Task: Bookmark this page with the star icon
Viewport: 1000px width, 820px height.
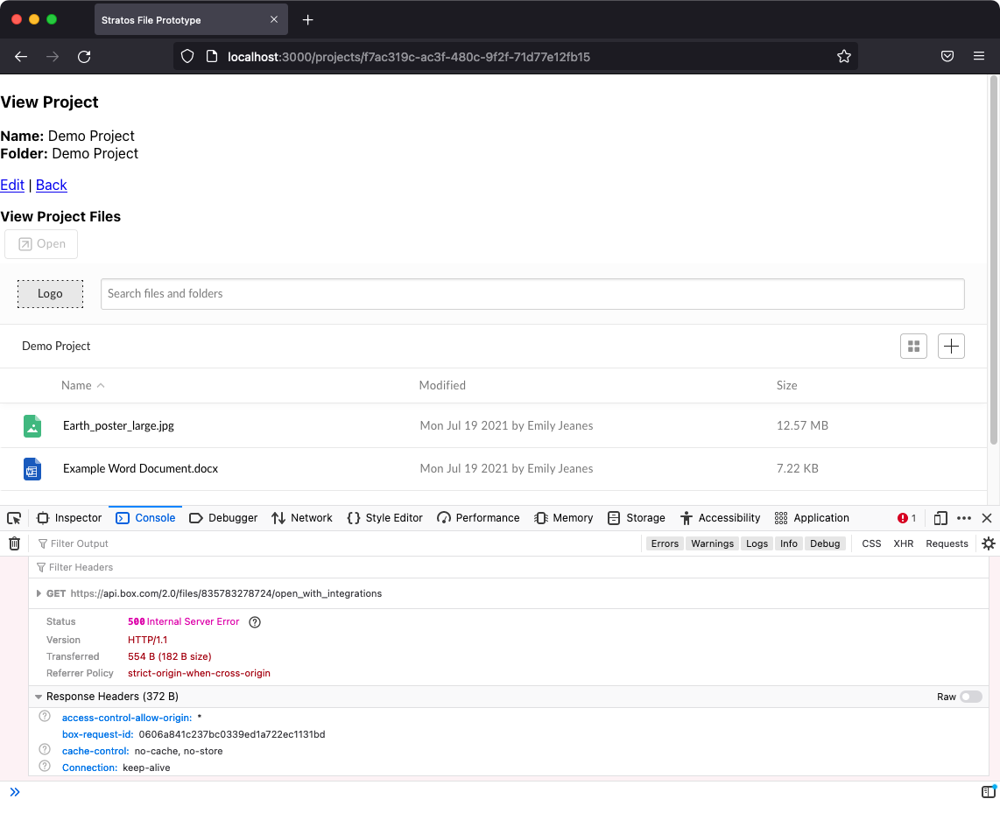Action: [844, 57]
